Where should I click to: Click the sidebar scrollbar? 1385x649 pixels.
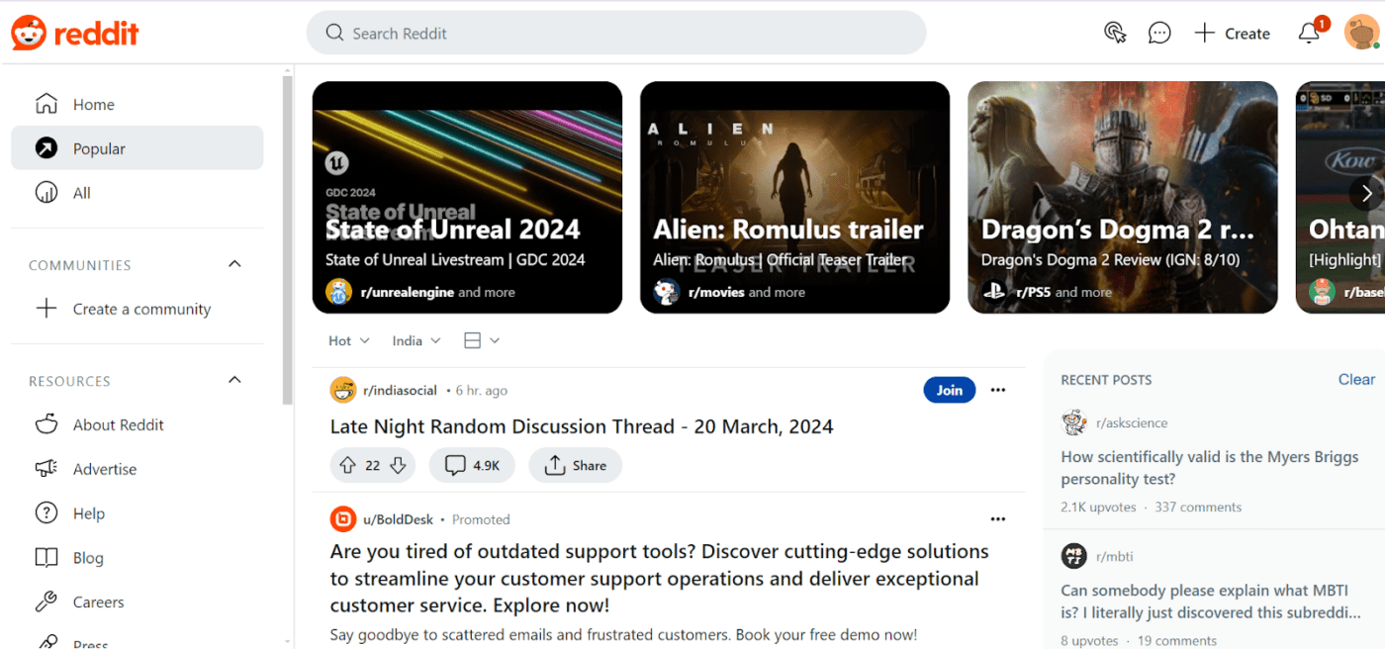tap(288, 240)
